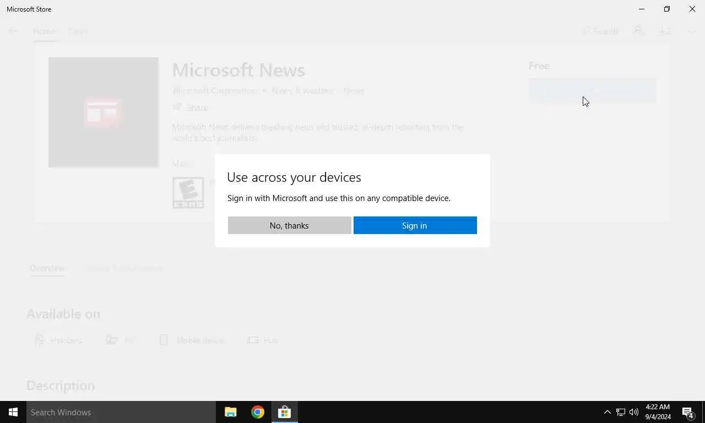This screenshot has height=423, width=705.
Task: Open the network status tray icon
Action: point(621,412)
